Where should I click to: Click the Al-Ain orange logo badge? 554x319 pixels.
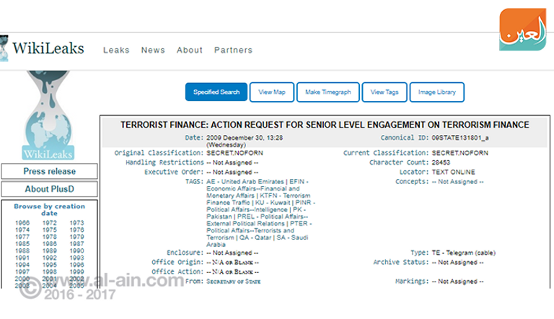[x=523, y=29]
